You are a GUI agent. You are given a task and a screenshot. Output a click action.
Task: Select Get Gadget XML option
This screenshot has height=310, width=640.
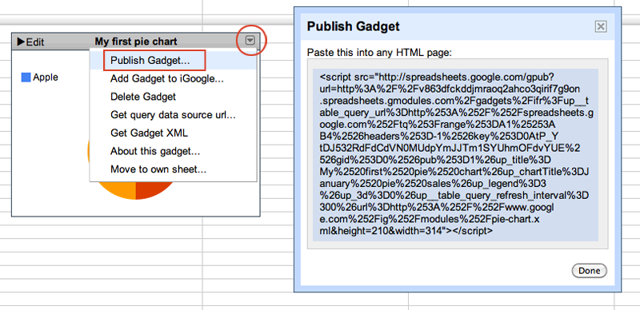point(149,133)
